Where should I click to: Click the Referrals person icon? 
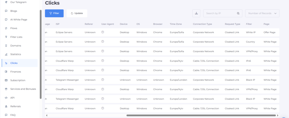pos(6,106)
